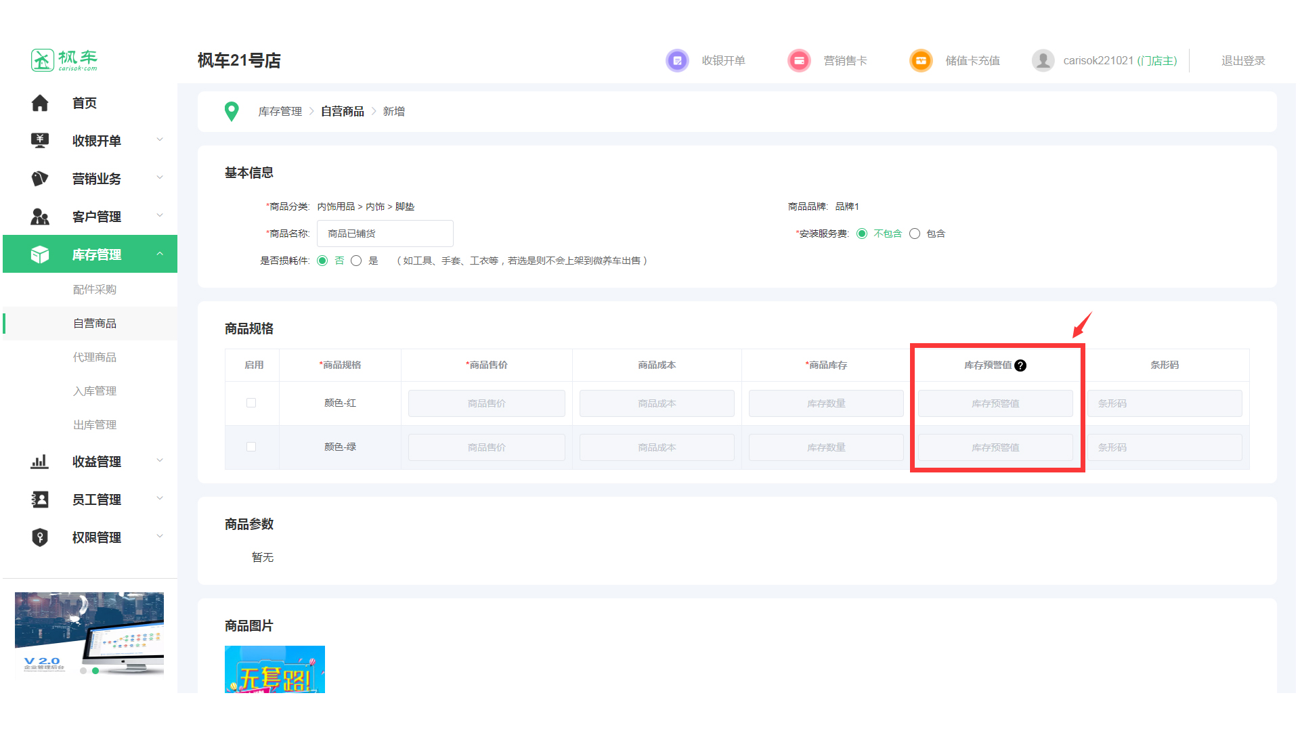Click the bar chart icon beside 收益管理

coord(40,462)
